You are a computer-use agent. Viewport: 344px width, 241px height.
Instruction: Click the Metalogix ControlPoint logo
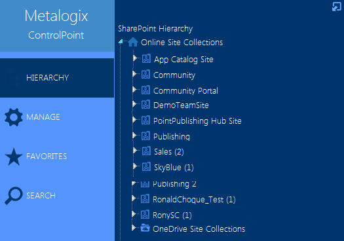[56, 25]
